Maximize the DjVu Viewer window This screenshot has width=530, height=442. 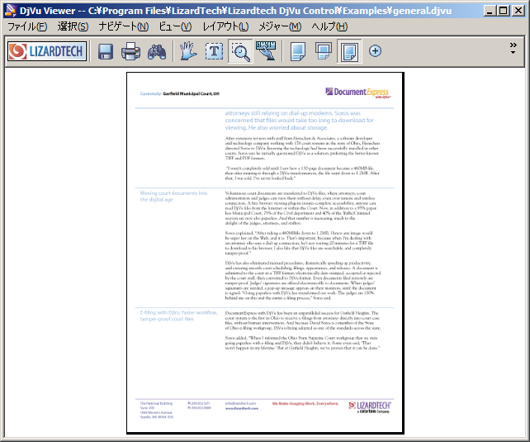[x=504, y=11]
